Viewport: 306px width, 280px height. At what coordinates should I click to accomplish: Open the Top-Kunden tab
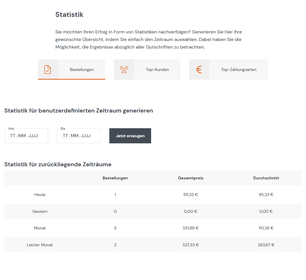click(147, 69)
